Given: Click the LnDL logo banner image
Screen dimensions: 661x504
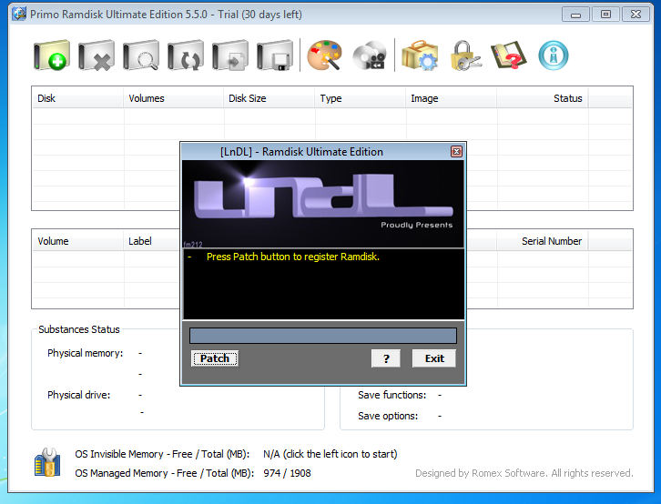Looking at the screenshot, I should pyautogui.click(x=323, y=204).
